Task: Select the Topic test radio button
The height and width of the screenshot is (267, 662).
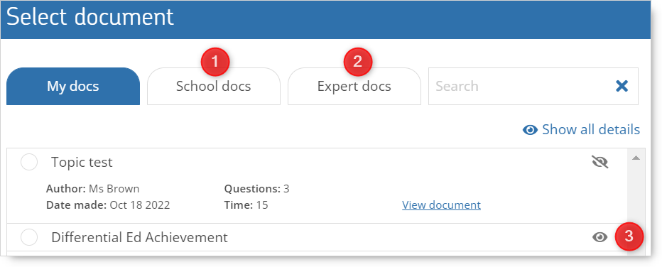Action: click(x=29, y=162)
